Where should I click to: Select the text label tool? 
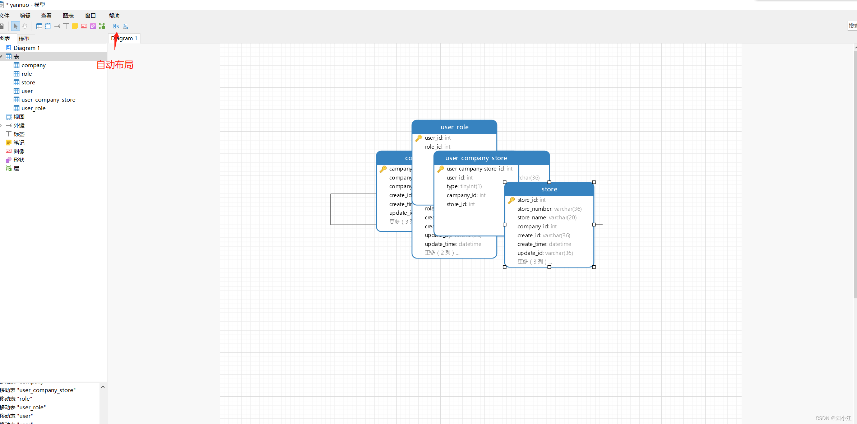pyautogui.click(x=66, y=26)
